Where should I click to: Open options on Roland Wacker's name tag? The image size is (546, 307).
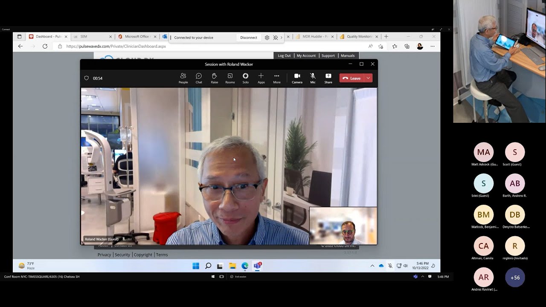130,239
